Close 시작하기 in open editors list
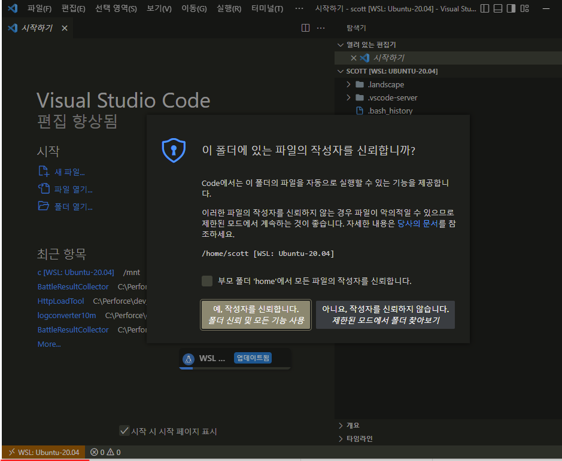Screen dimensions: 562x461 pyautogui.click(x=353, y=57)
